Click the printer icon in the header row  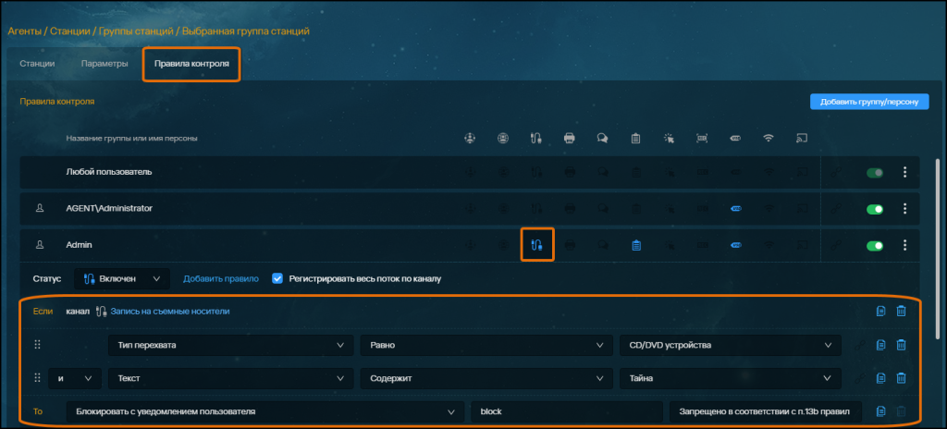tap(569, 138)
